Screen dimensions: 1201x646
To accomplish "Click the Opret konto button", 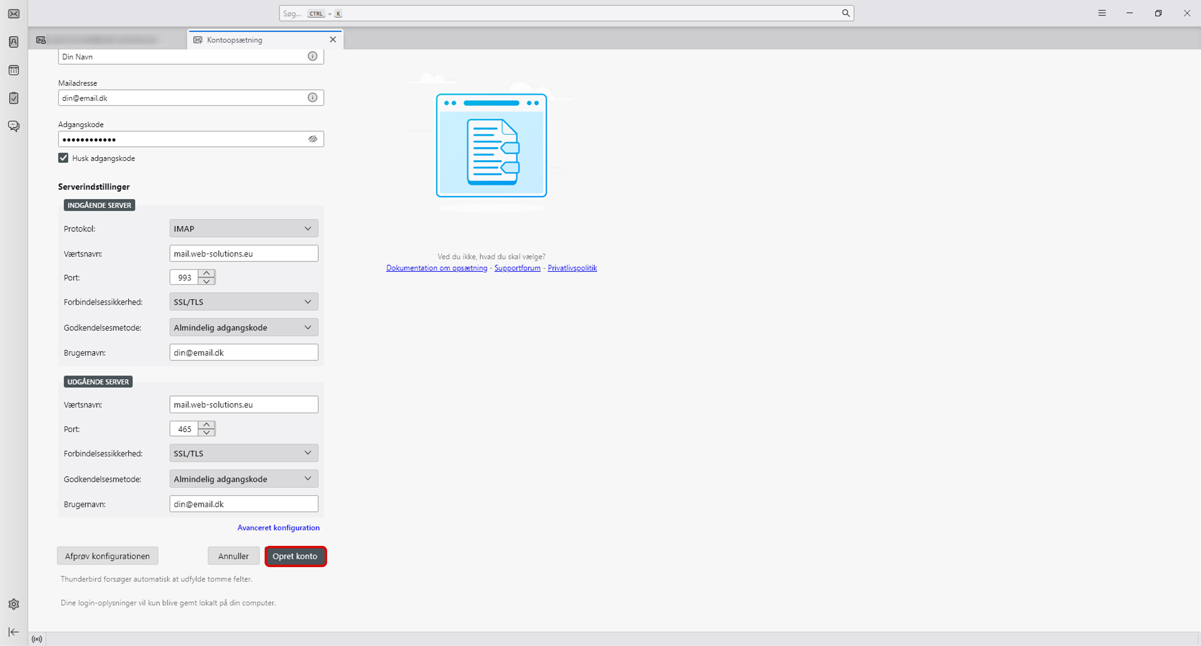I will tap(295, 556).
